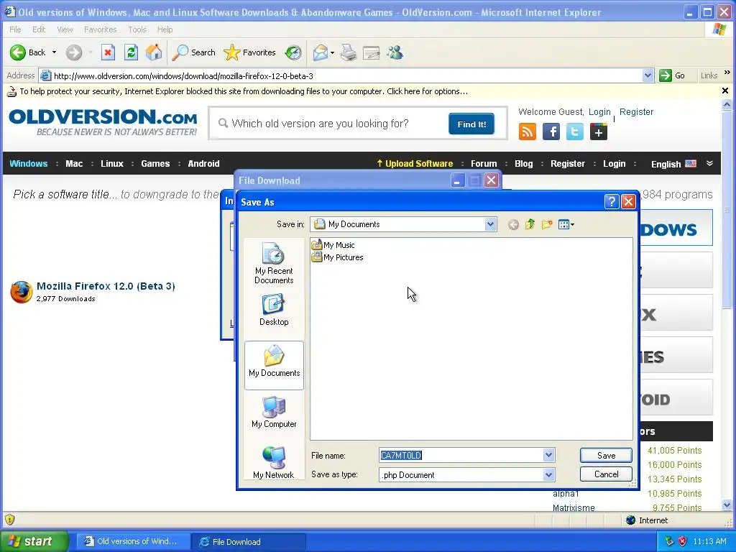The height and width of the screenshot is (552, 736).
Task: Expand the address bar dropdown arrow
Action: pyautogui.click(x=648, y=75)
